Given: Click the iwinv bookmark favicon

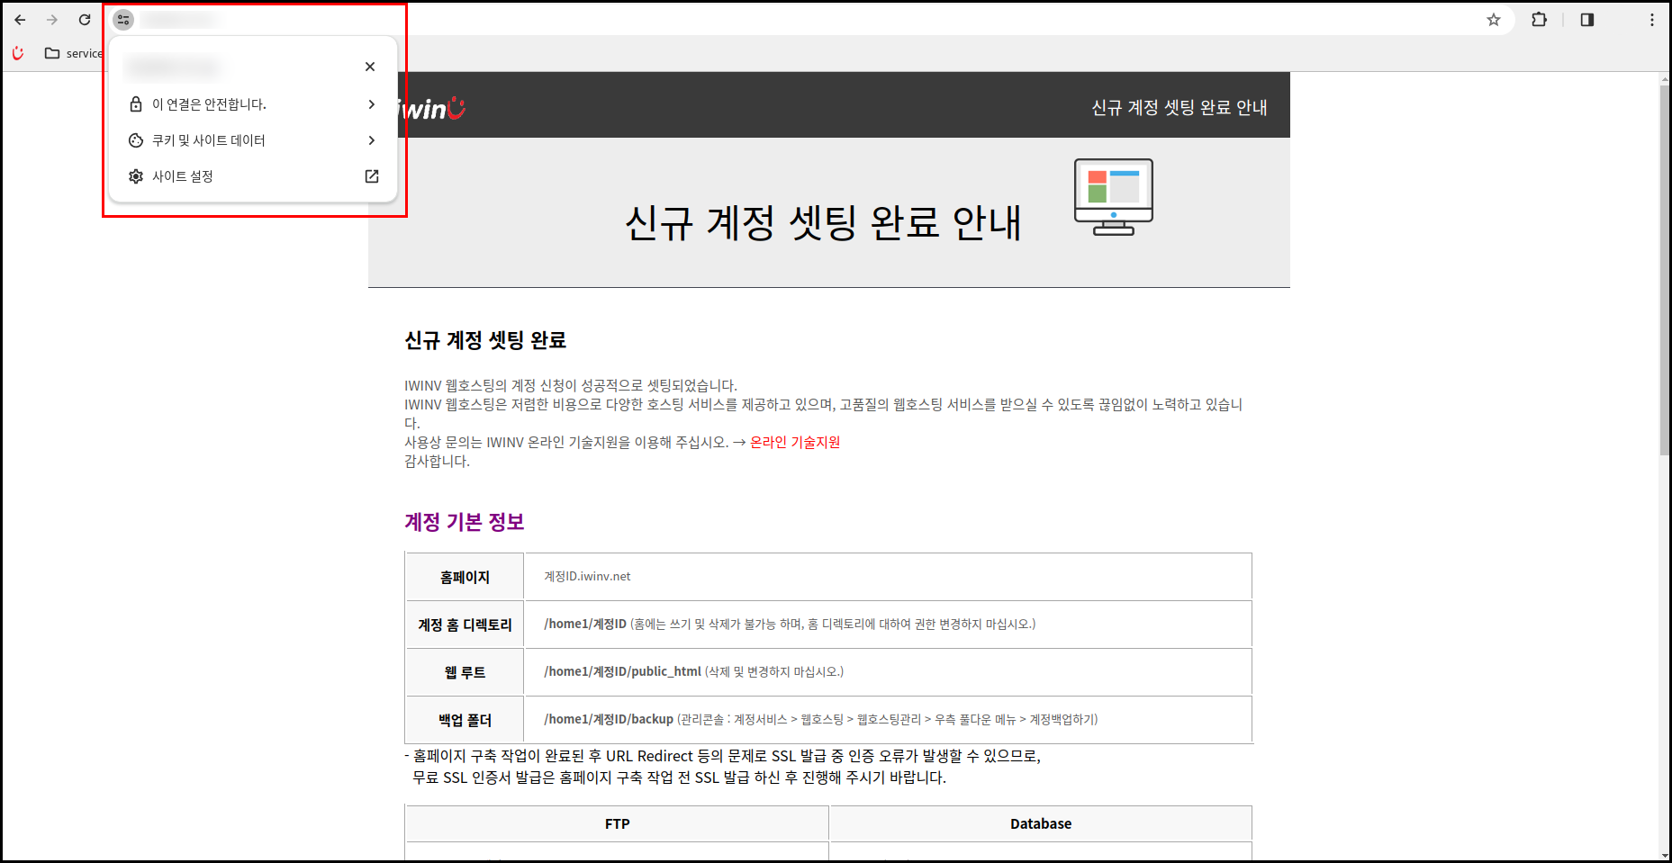Looking at the screenshot, I should [18, 53].
